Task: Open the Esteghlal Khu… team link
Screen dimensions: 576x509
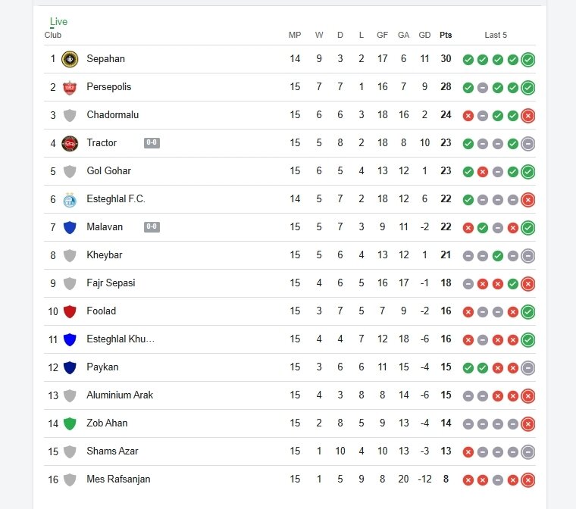Action: click(121, 339)
